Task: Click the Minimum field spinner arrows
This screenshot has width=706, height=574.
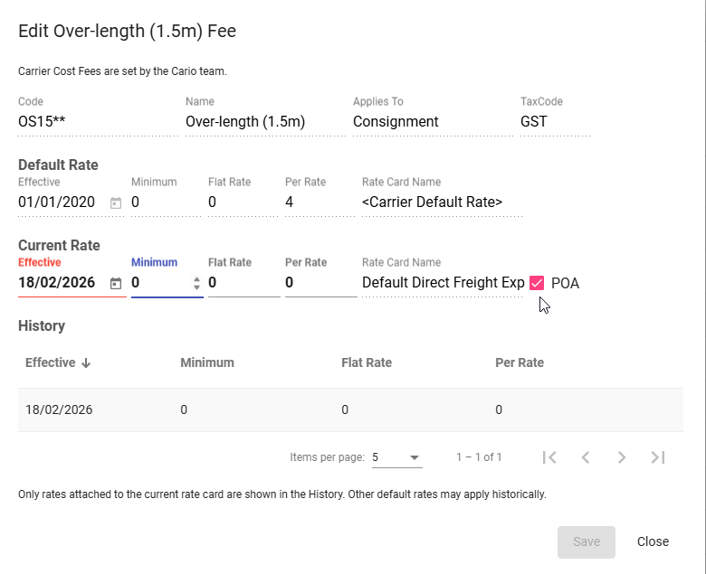Action: [196, 283]
